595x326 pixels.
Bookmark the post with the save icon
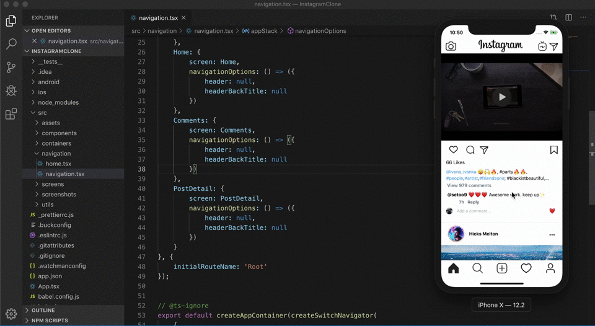(x=553, y=150)
